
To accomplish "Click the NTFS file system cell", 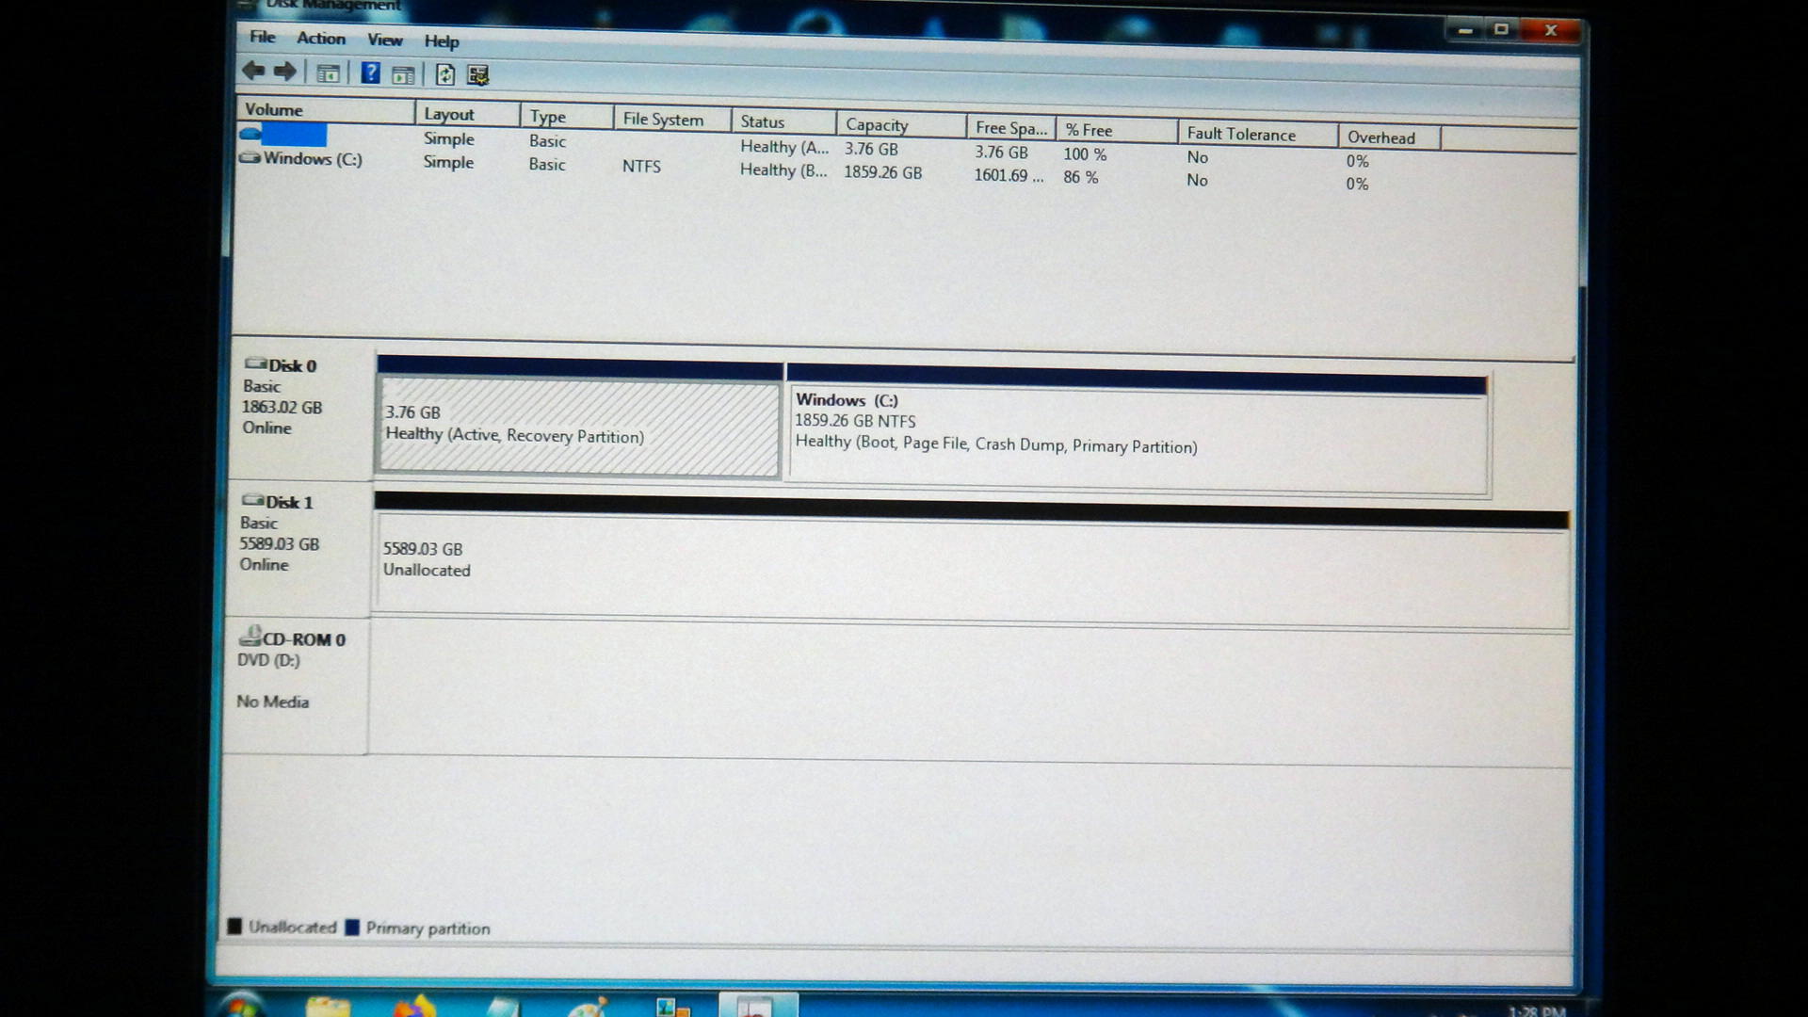I will coord(641,166).
